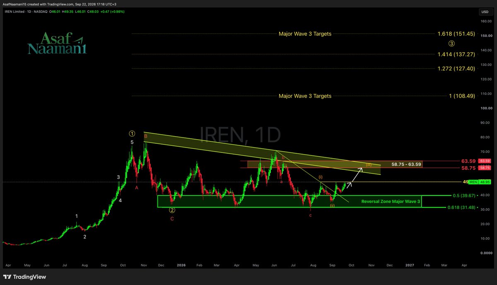Click the (ii) sub-wave label

click(332, 205)
